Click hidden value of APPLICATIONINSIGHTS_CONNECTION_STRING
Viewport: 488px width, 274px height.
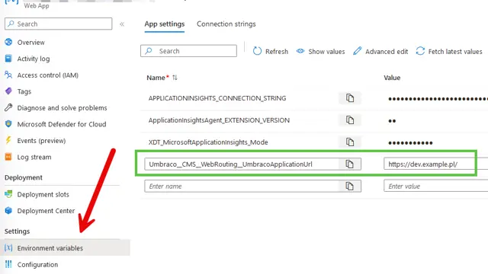tap(438, 99)
